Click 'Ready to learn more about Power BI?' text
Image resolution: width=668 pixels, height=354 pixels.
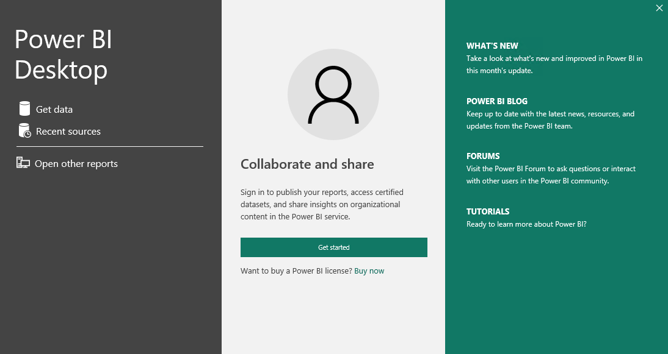coord(526,224)
